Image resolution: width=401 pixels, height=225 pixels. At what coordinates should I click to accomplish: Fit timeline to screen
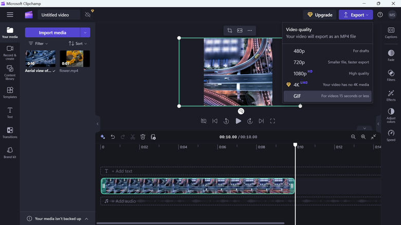tap(373, 137)
